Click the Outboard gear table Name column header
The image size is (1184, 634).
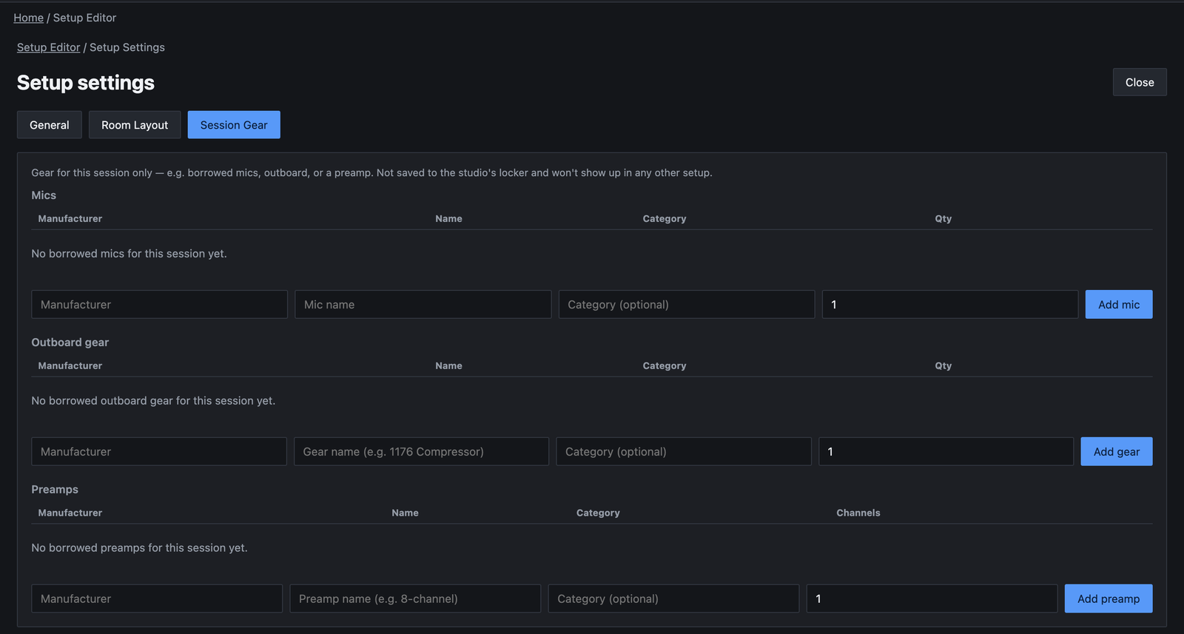[448, 366]
